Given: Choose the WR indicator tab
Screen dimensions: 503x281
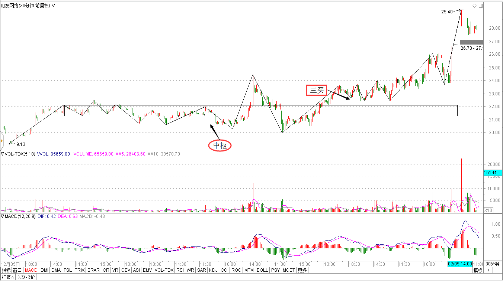Looking at the screenshot, I should [190, 270].
